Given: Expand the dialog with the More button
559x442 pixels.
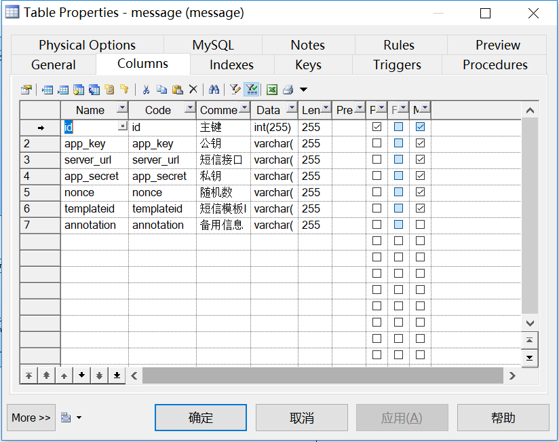Looking at the screenshot, I should (x=30, y=418).
